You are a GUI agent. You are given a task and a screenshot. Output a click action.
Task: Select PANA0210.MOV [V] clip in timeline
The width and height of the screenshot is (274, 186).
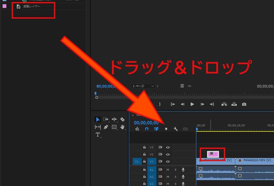[x=255, y=162]
